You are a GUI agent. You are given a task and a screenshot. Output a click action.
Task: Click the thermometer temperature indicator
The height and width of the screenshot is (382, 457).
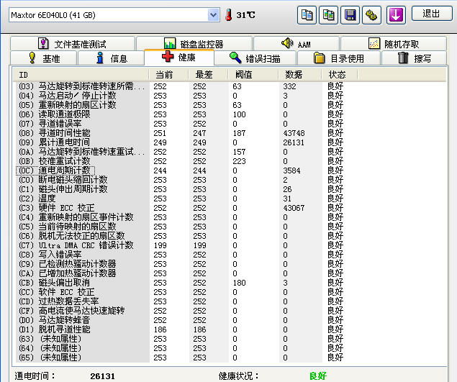pyautogui.click(x=228, y=14)
